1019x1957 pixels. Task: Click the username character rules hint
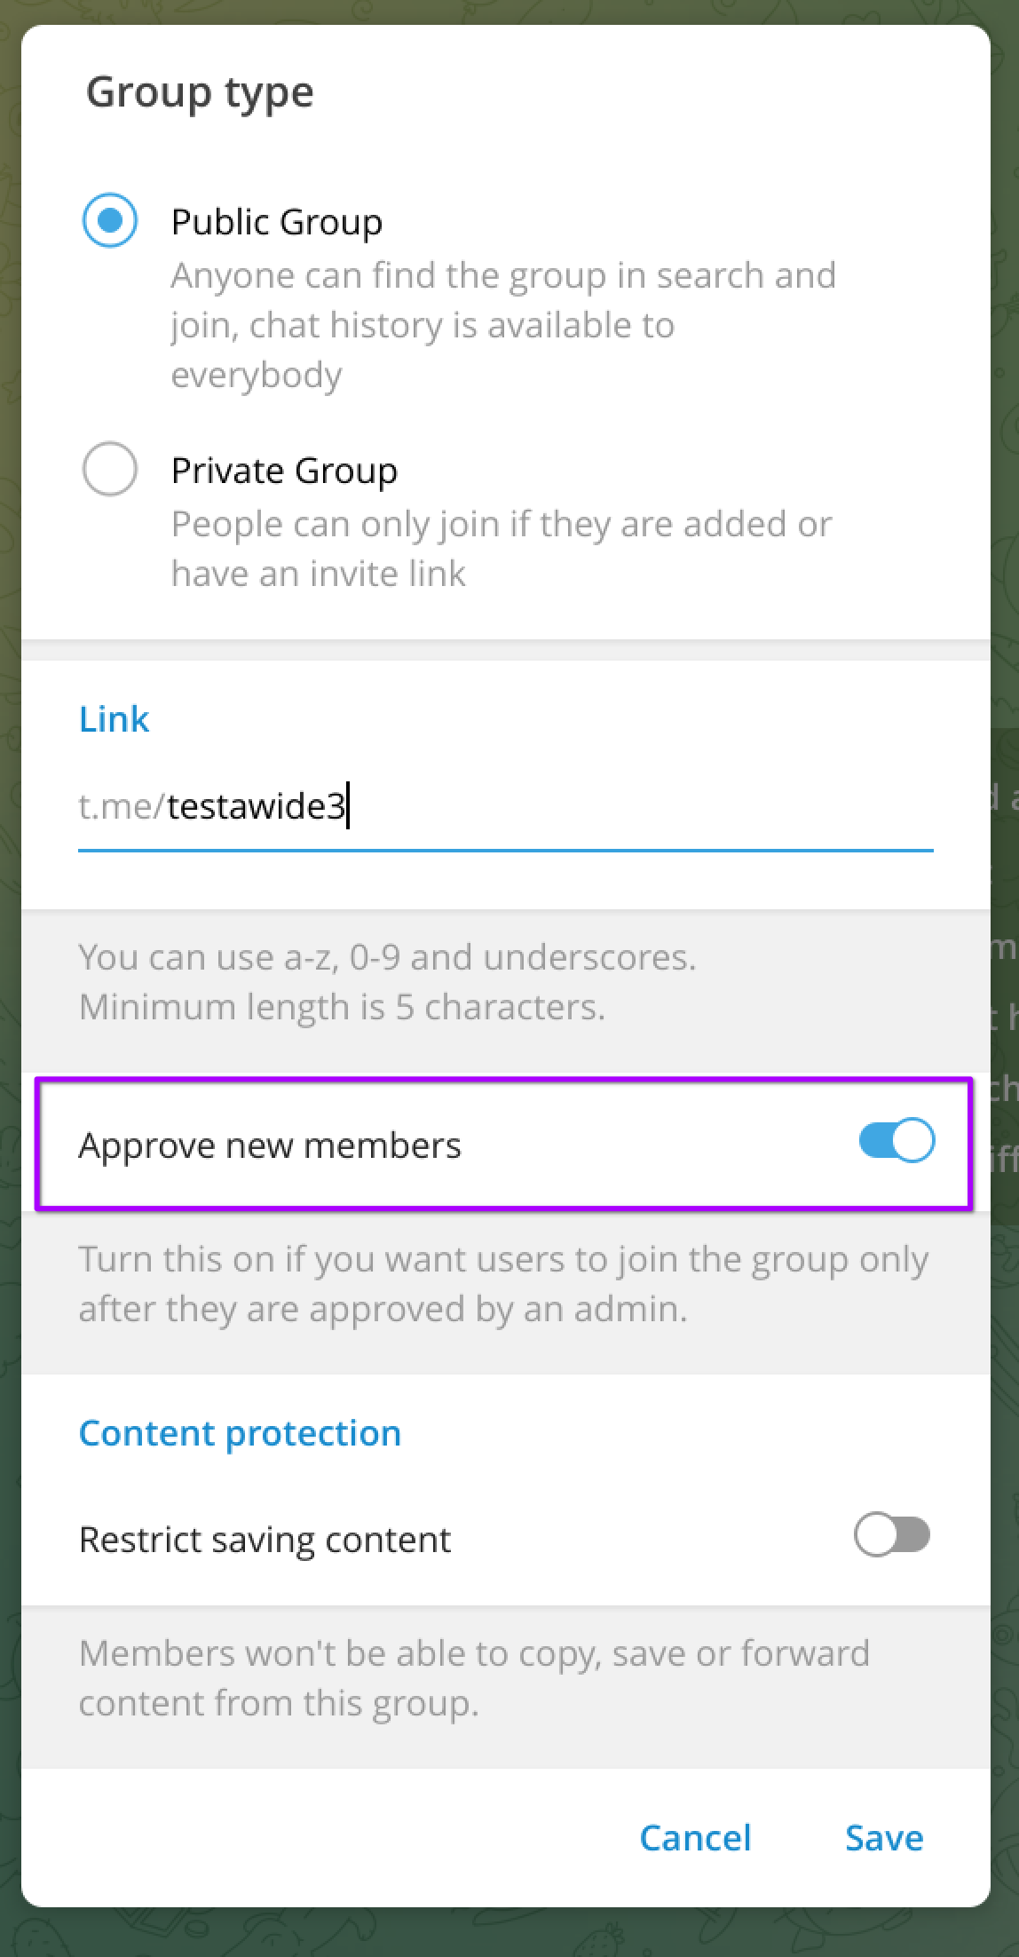pos(387,982)
